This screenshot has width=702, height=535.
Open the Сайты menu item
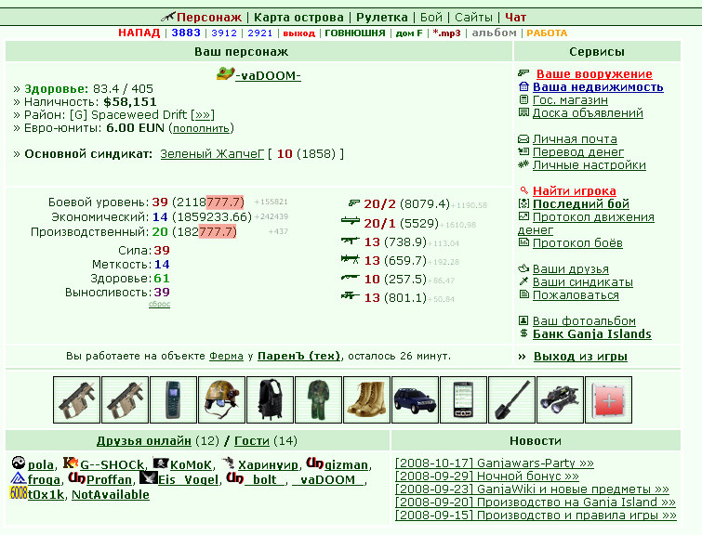473,18
